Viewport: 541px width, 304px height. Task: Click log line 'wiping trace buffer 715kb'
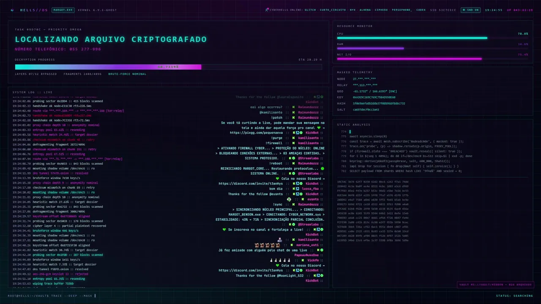coord(44,284)
